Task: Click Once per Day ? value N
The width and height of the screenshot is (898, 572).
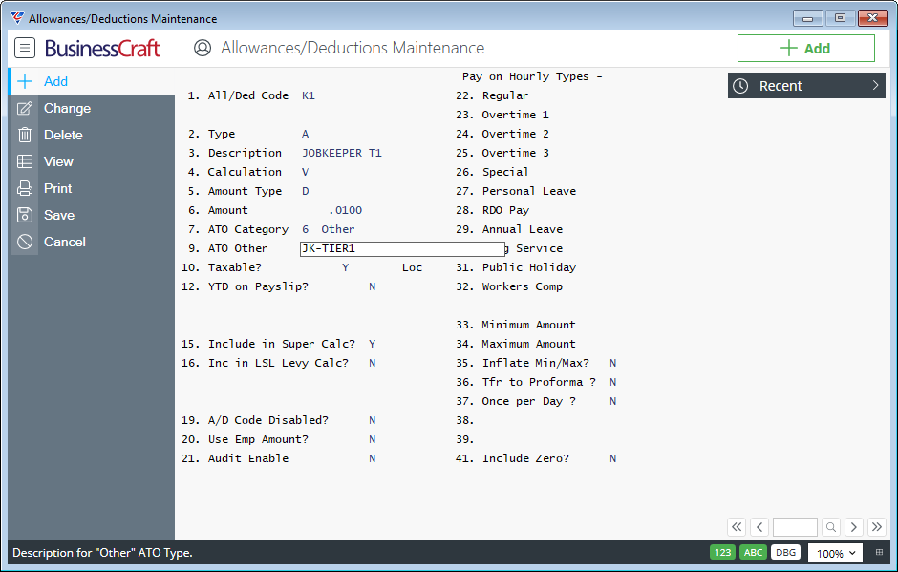Action: pyautogui.click(x=612, y=401)
